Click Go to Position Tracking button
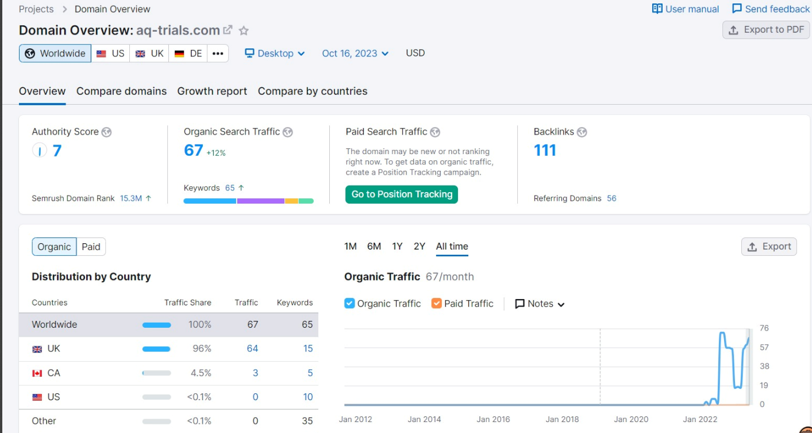The image size is (812, 433). (x=402, y=194)
